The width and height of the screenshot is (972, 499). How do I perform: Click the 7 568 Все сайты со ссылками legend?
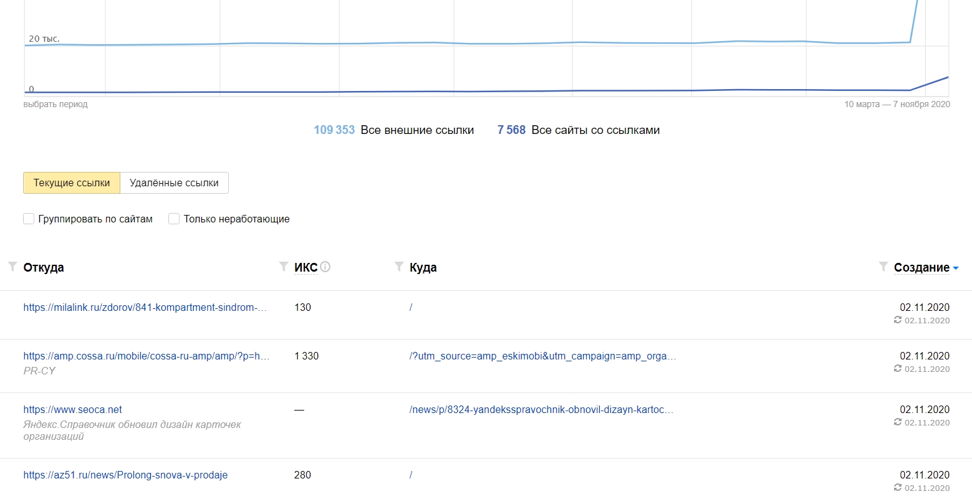point(578,130)
